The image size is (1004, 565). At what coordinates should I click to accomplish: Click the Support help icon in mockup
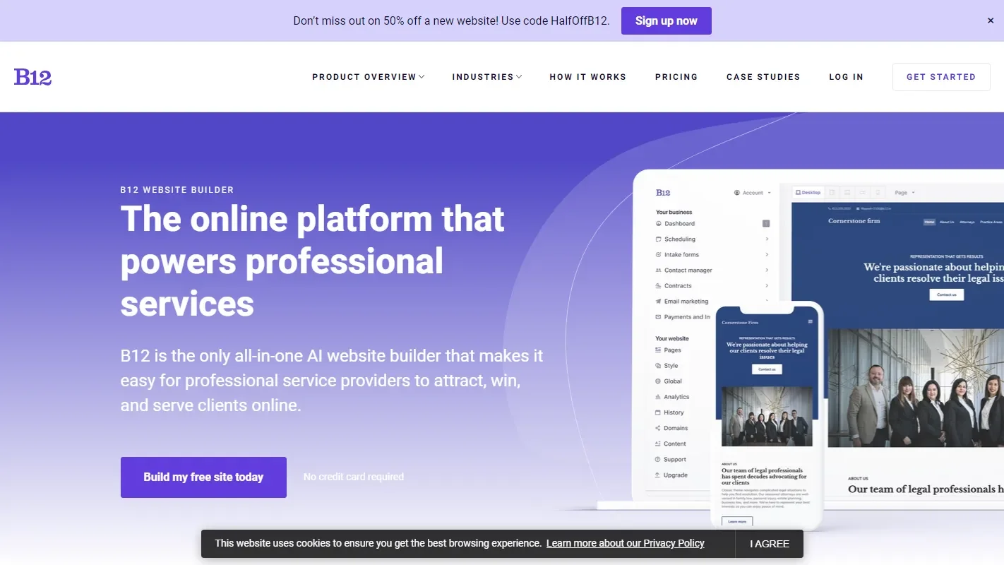point(658,460)
